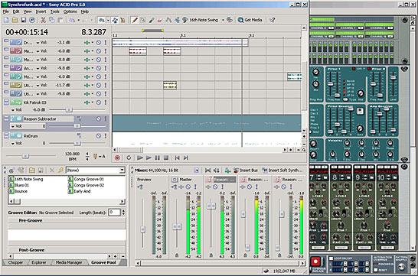Open the File menu
This screenshot has height=276, width=418.
tap(5, 11)
